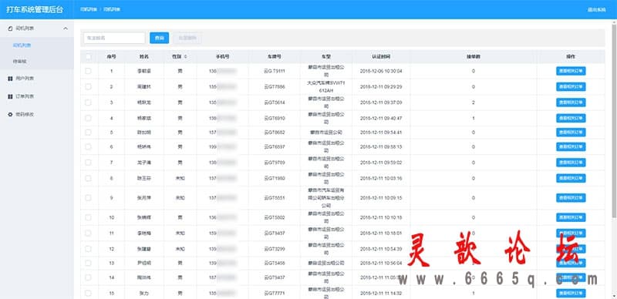Image resolution: width=617 pixels, height=299 pixels.
Task: Click the 操作 actions column header
Action: click(x=571, y=57)
